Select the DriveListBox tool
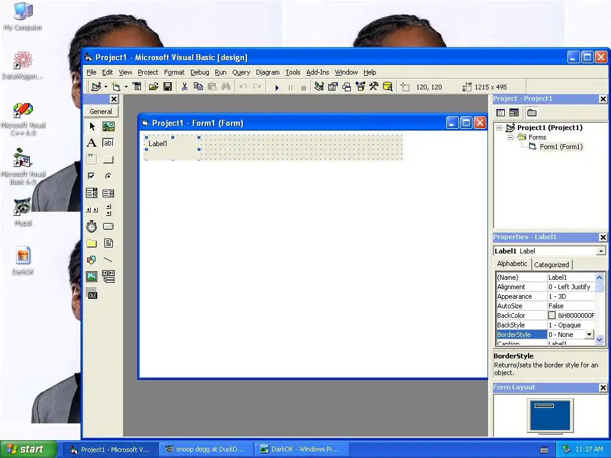This screenshot has height=458, width=611. click(109, 226)
